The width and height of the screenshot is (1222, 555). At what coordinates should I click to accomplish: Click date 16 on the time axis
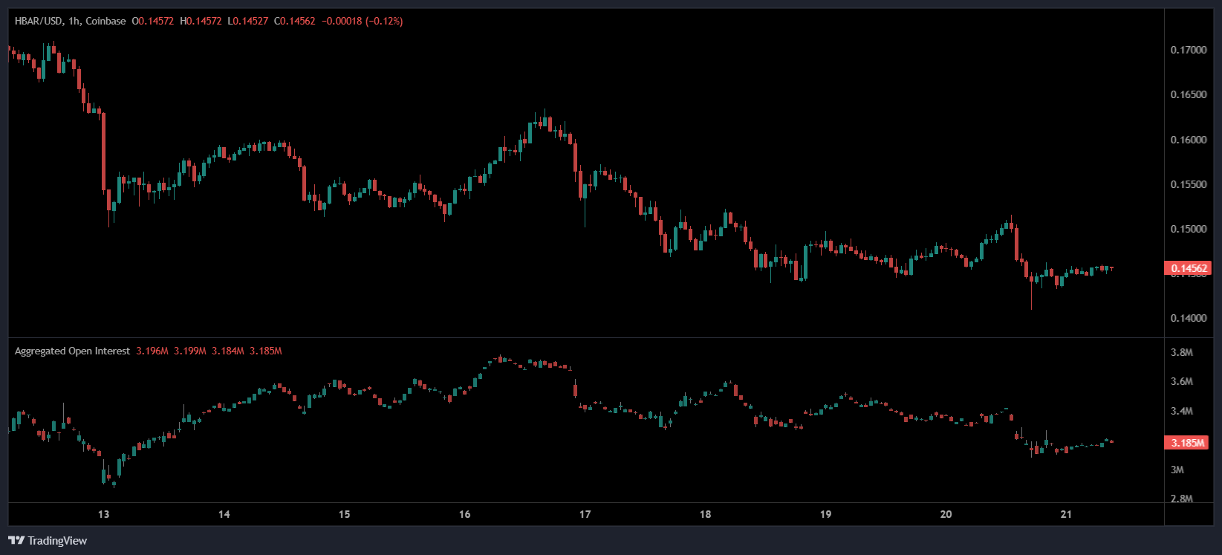(464, 514)
